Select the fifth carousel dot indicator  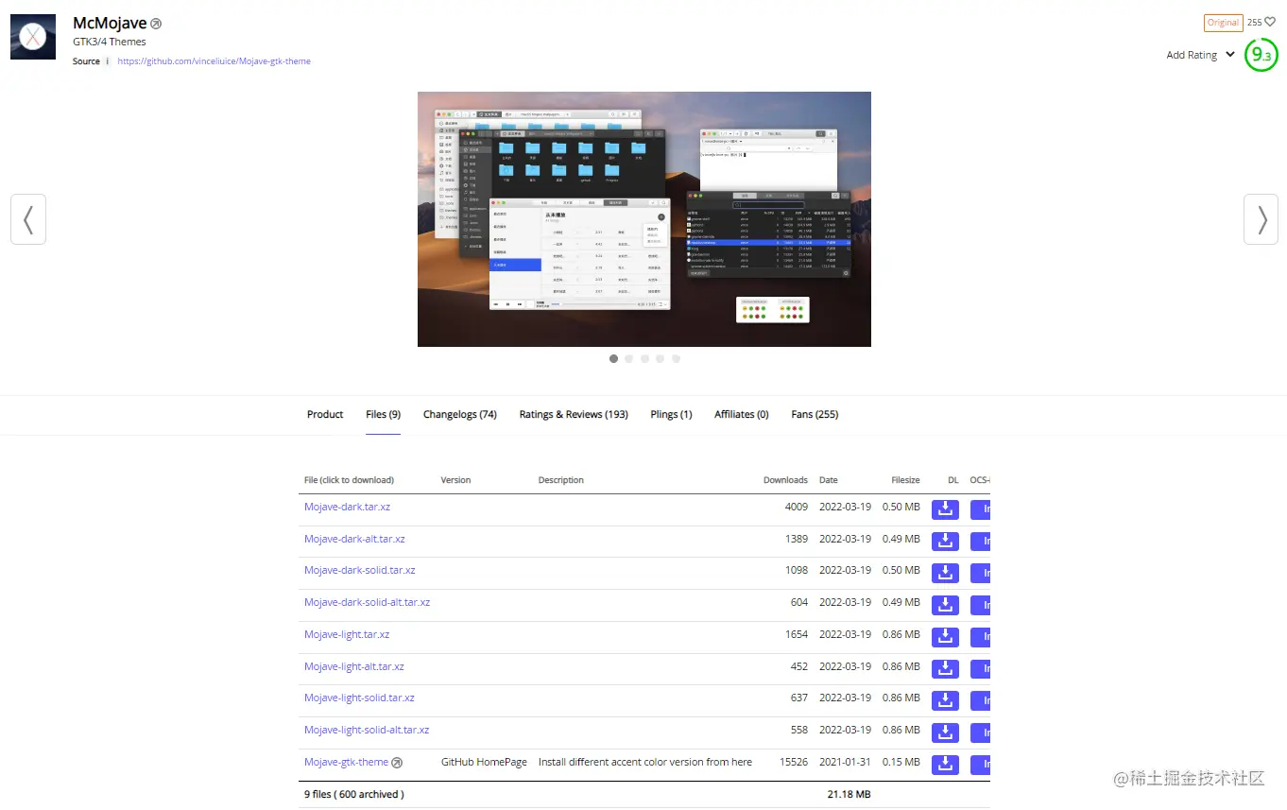click(676, 359)
